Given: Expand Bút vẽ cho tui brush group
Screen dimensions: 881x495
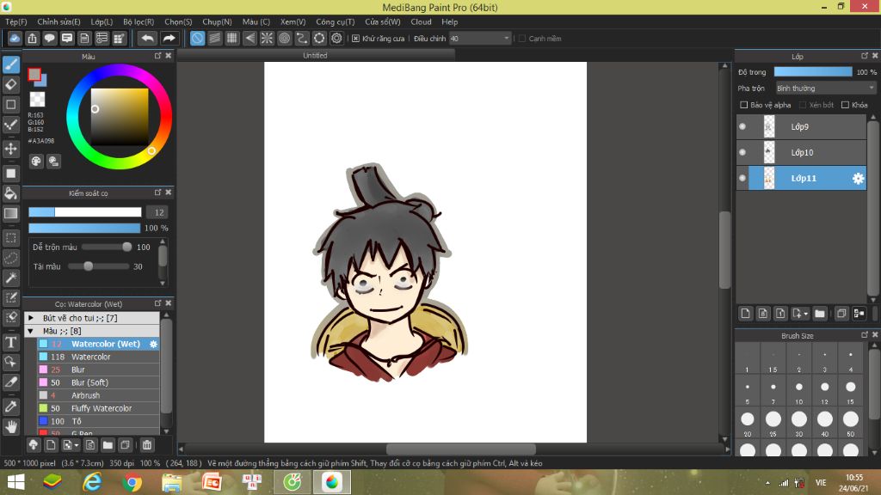Looking at the screenshot, I should 31,318.
